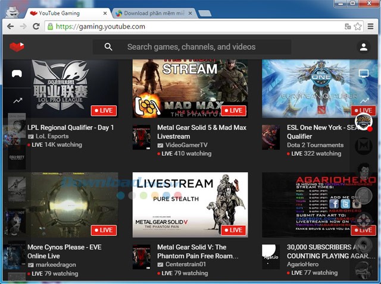Image resolution: width=381 pixels, height=284 pixels.
Task: Click LIVE badge on Mad Max Stream thumbnail
Action: (x=234, y=111)
